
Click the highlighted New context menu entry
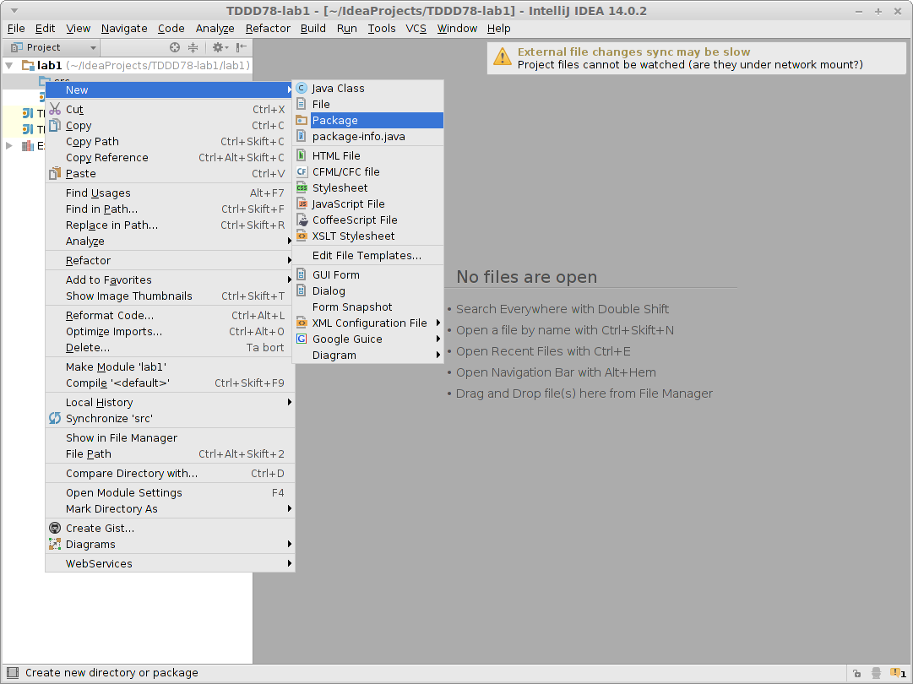tap(170, 90)
